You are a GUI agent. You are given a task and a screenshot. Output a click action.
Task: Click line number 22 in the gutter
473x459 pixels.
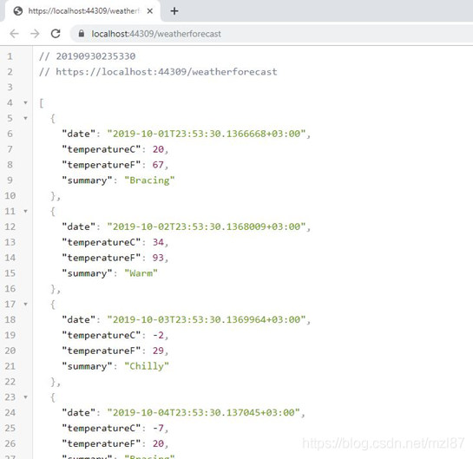point(10,382)
